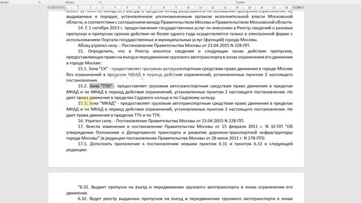The width and height of the screenshot is (361, 203).
Task: Click the line "в городе Москве:"
Action: (x=84, y=63)
